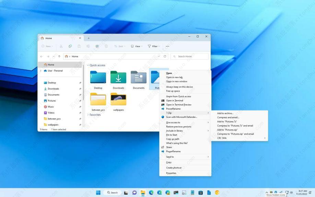Select the wallpapers folder thumbnail
Viewport: 315px width, 197px height.
(x=118, y=99)
